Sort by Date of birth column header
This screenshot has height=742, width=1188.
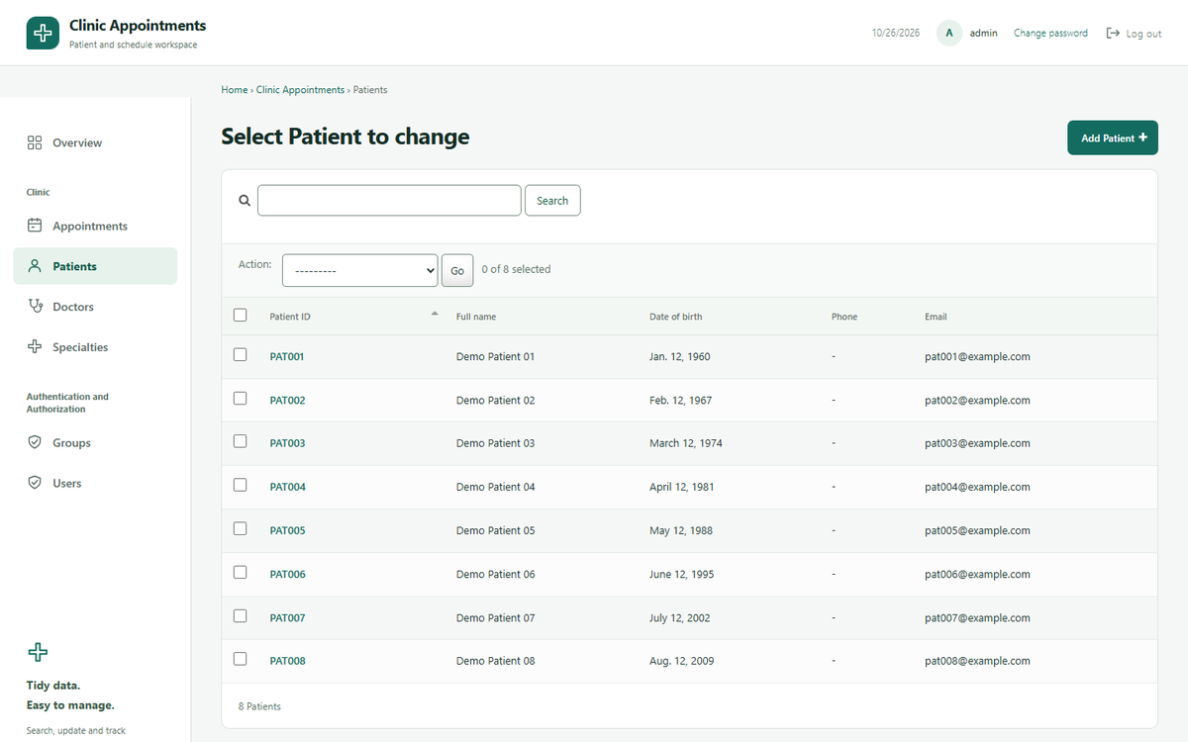tap(676, 317)
